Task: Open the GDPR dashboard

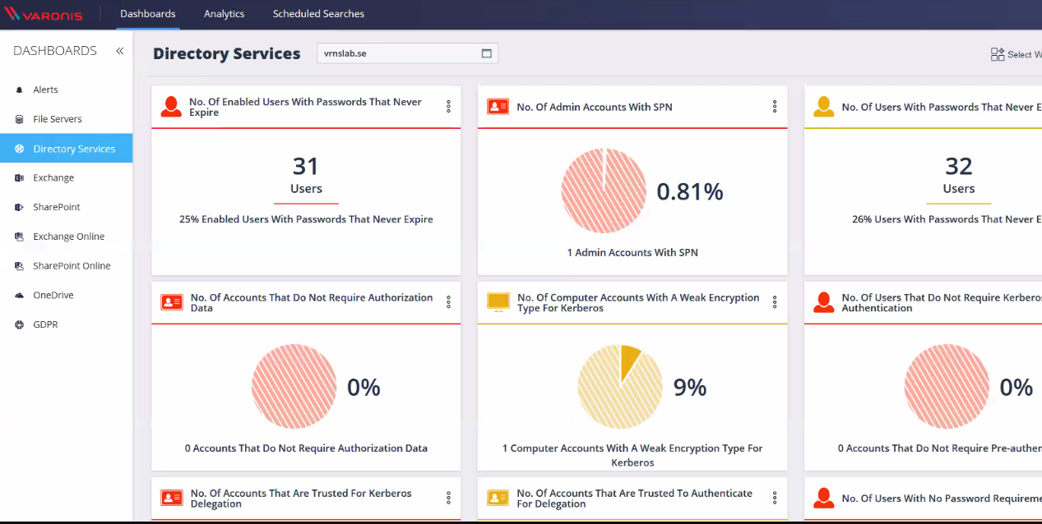Action: click(x=66, y=324)
